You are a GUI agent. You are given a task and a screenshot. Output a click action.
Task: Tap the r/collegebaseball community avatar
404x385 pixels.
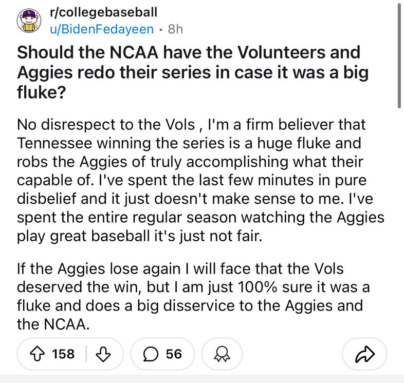(29, 21)
